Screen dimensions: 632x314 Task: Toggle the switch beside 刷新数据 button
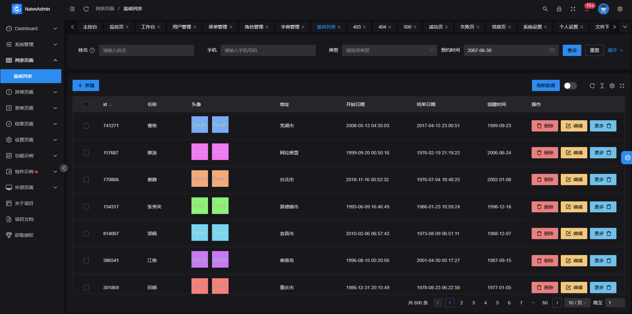tap(570, 85)
